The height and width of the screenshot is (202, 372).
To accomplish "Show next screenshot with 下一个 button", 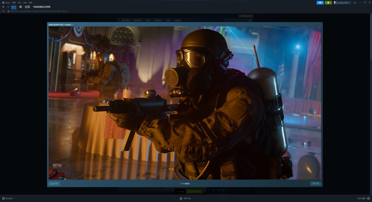I will pos(316,183).
